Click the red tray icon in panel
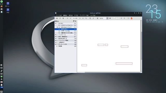 2,82
